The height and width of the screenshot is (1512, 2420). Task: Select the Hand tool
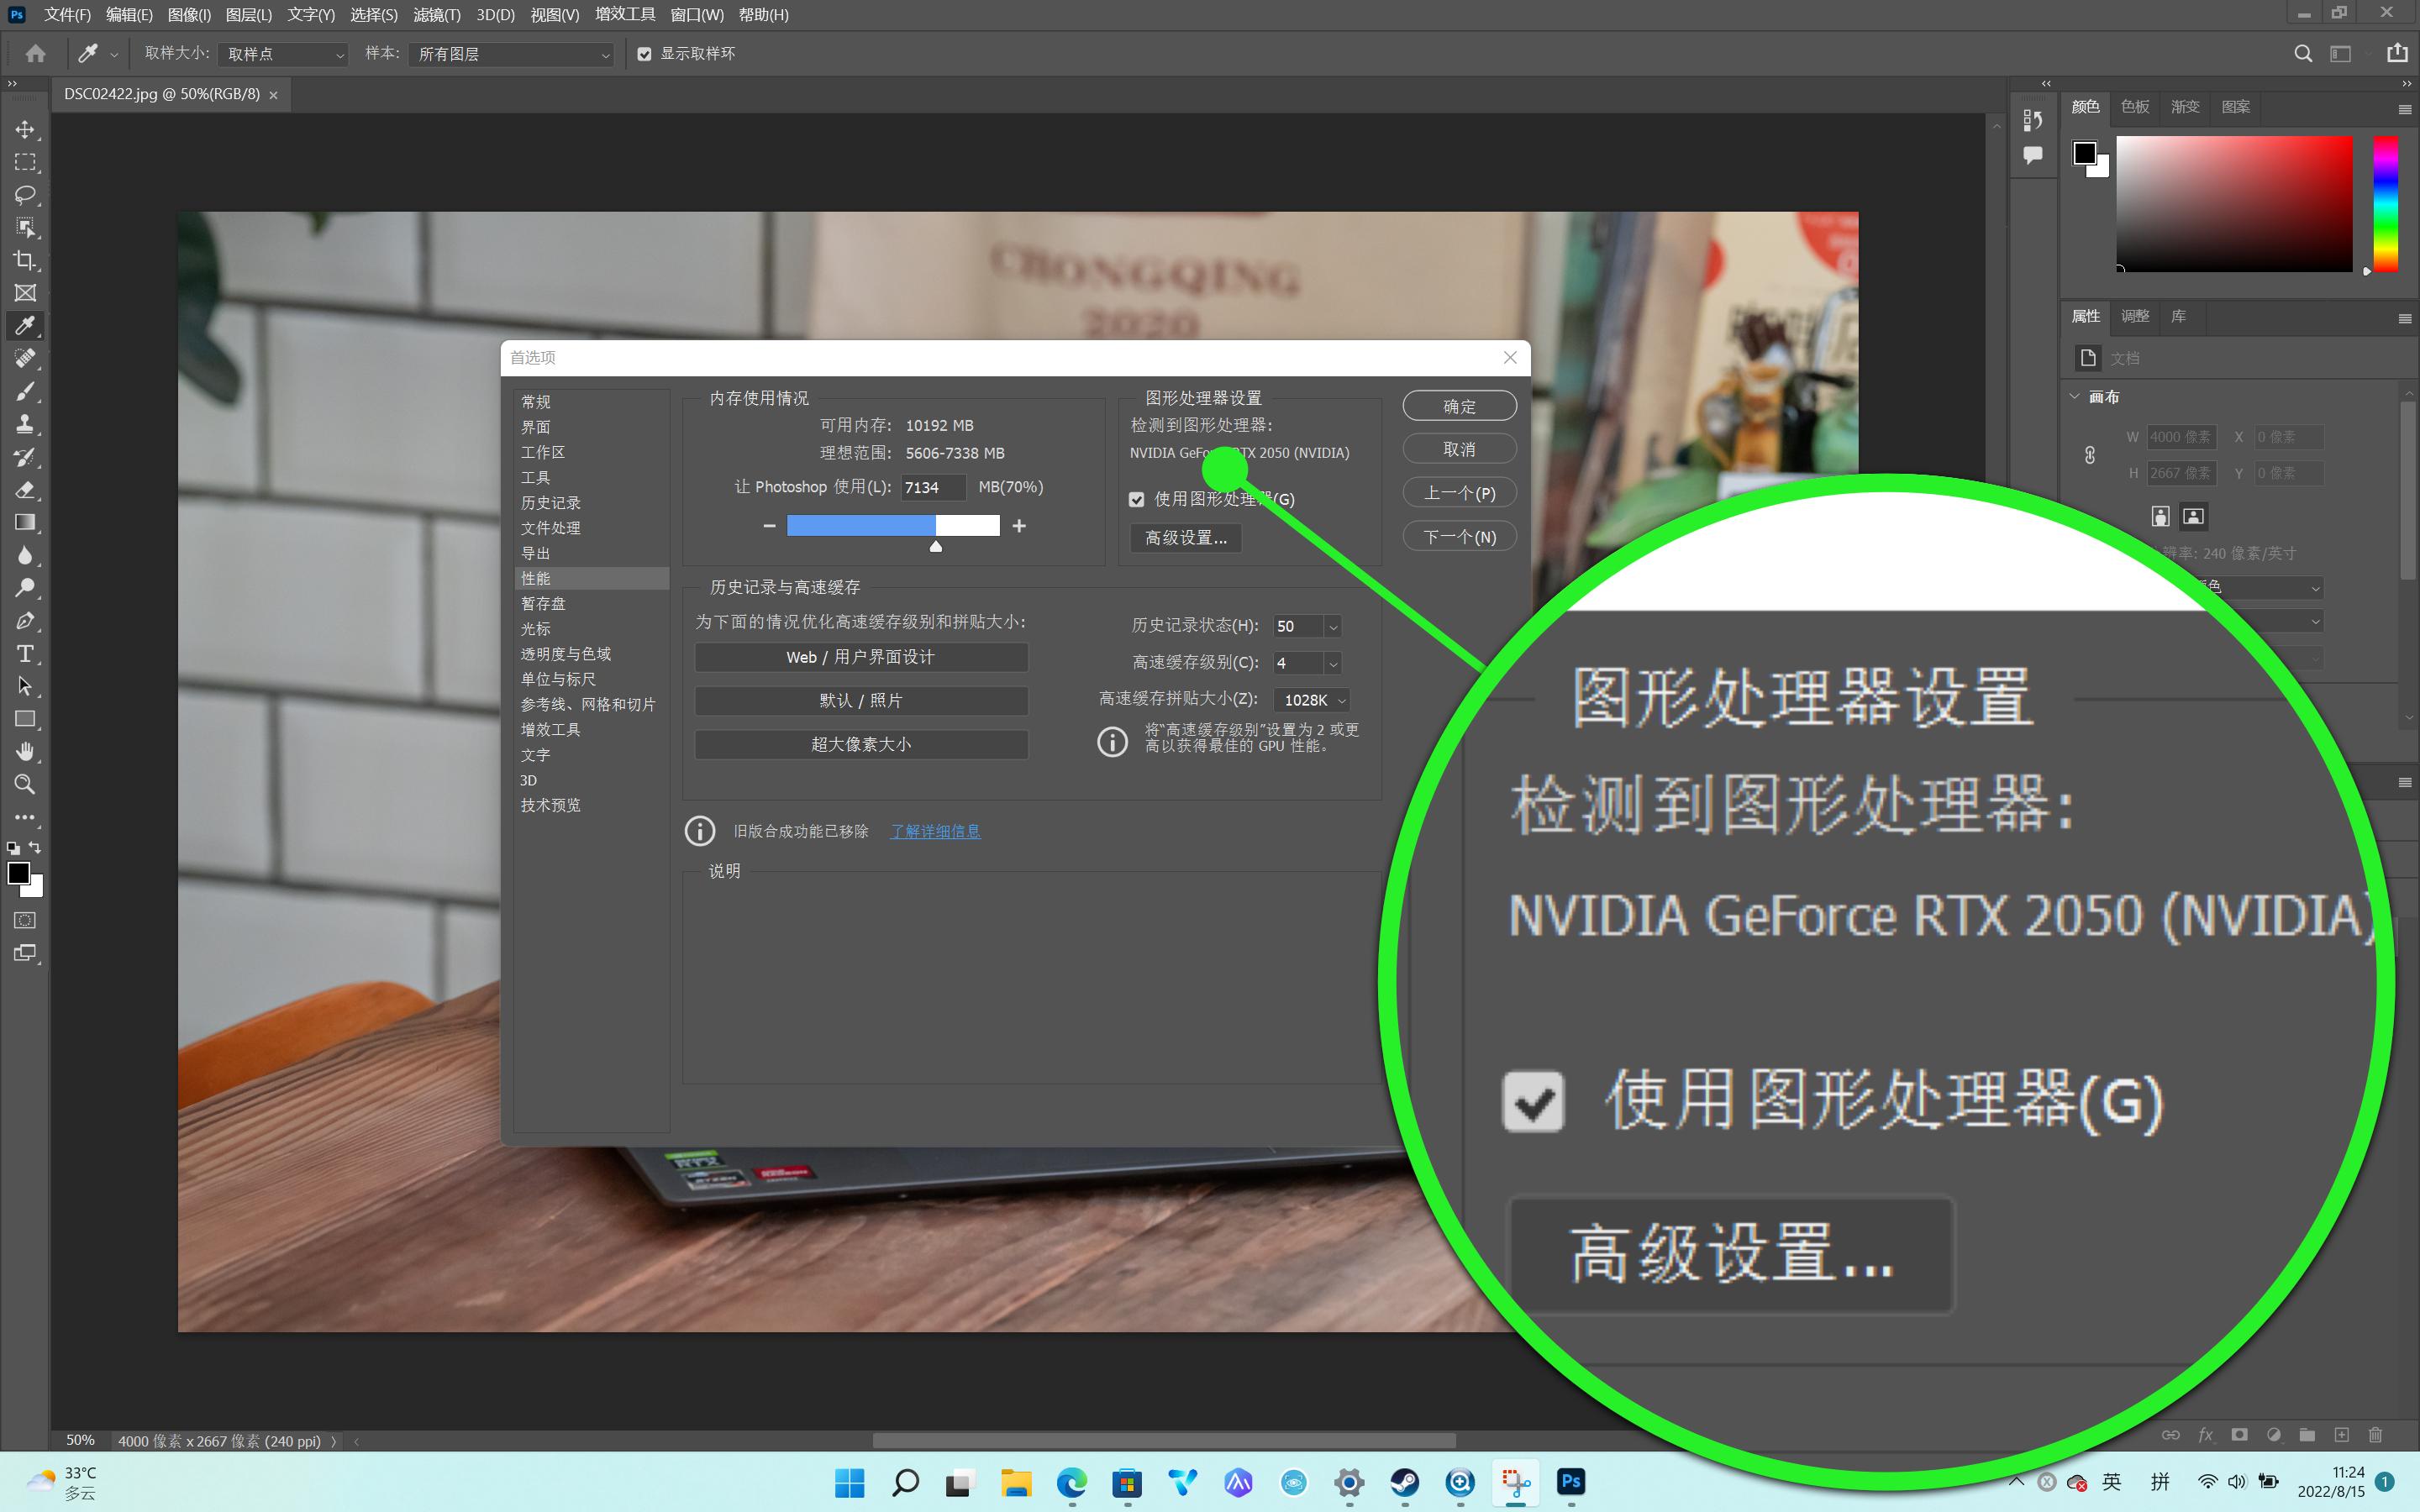pos(26,751)
